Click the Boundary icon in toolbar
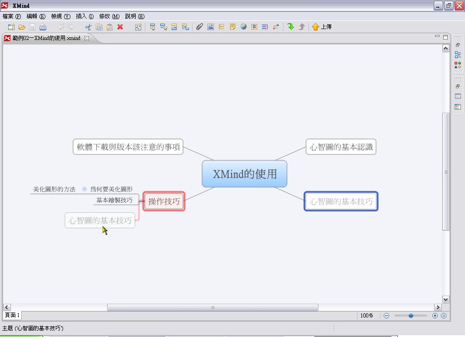This screenshot has height=337, width=465. pos(254,27)
